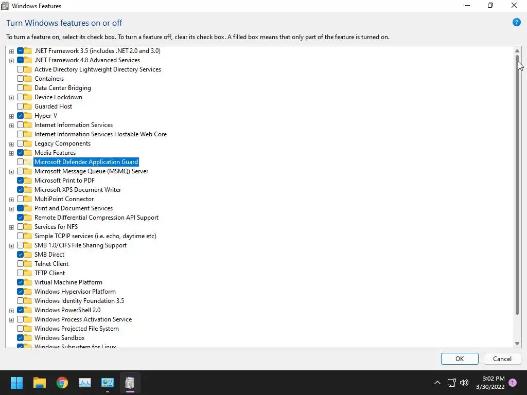Click the Cancel button

(x=502, y=358)
